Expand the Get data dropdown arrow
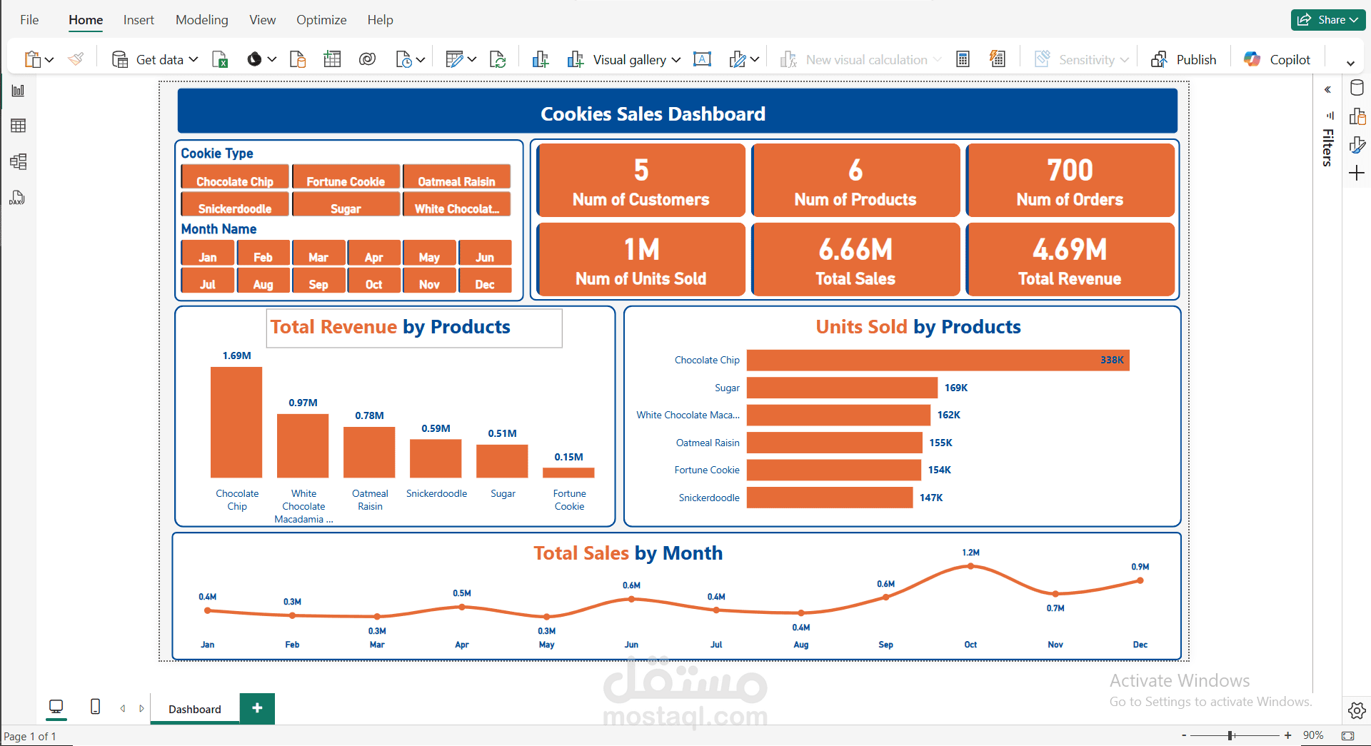The width and height of the screenshot is (1371, 746). 194,59
